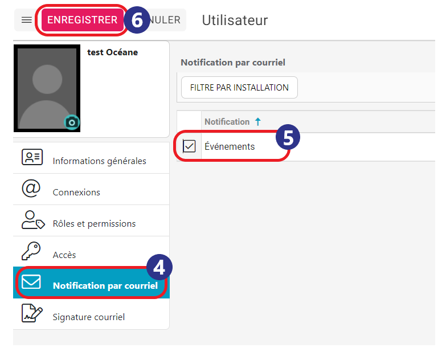Click the user profile photo placeholder
Viewport: 442px width, 352px height.
[x=47, y=88]
